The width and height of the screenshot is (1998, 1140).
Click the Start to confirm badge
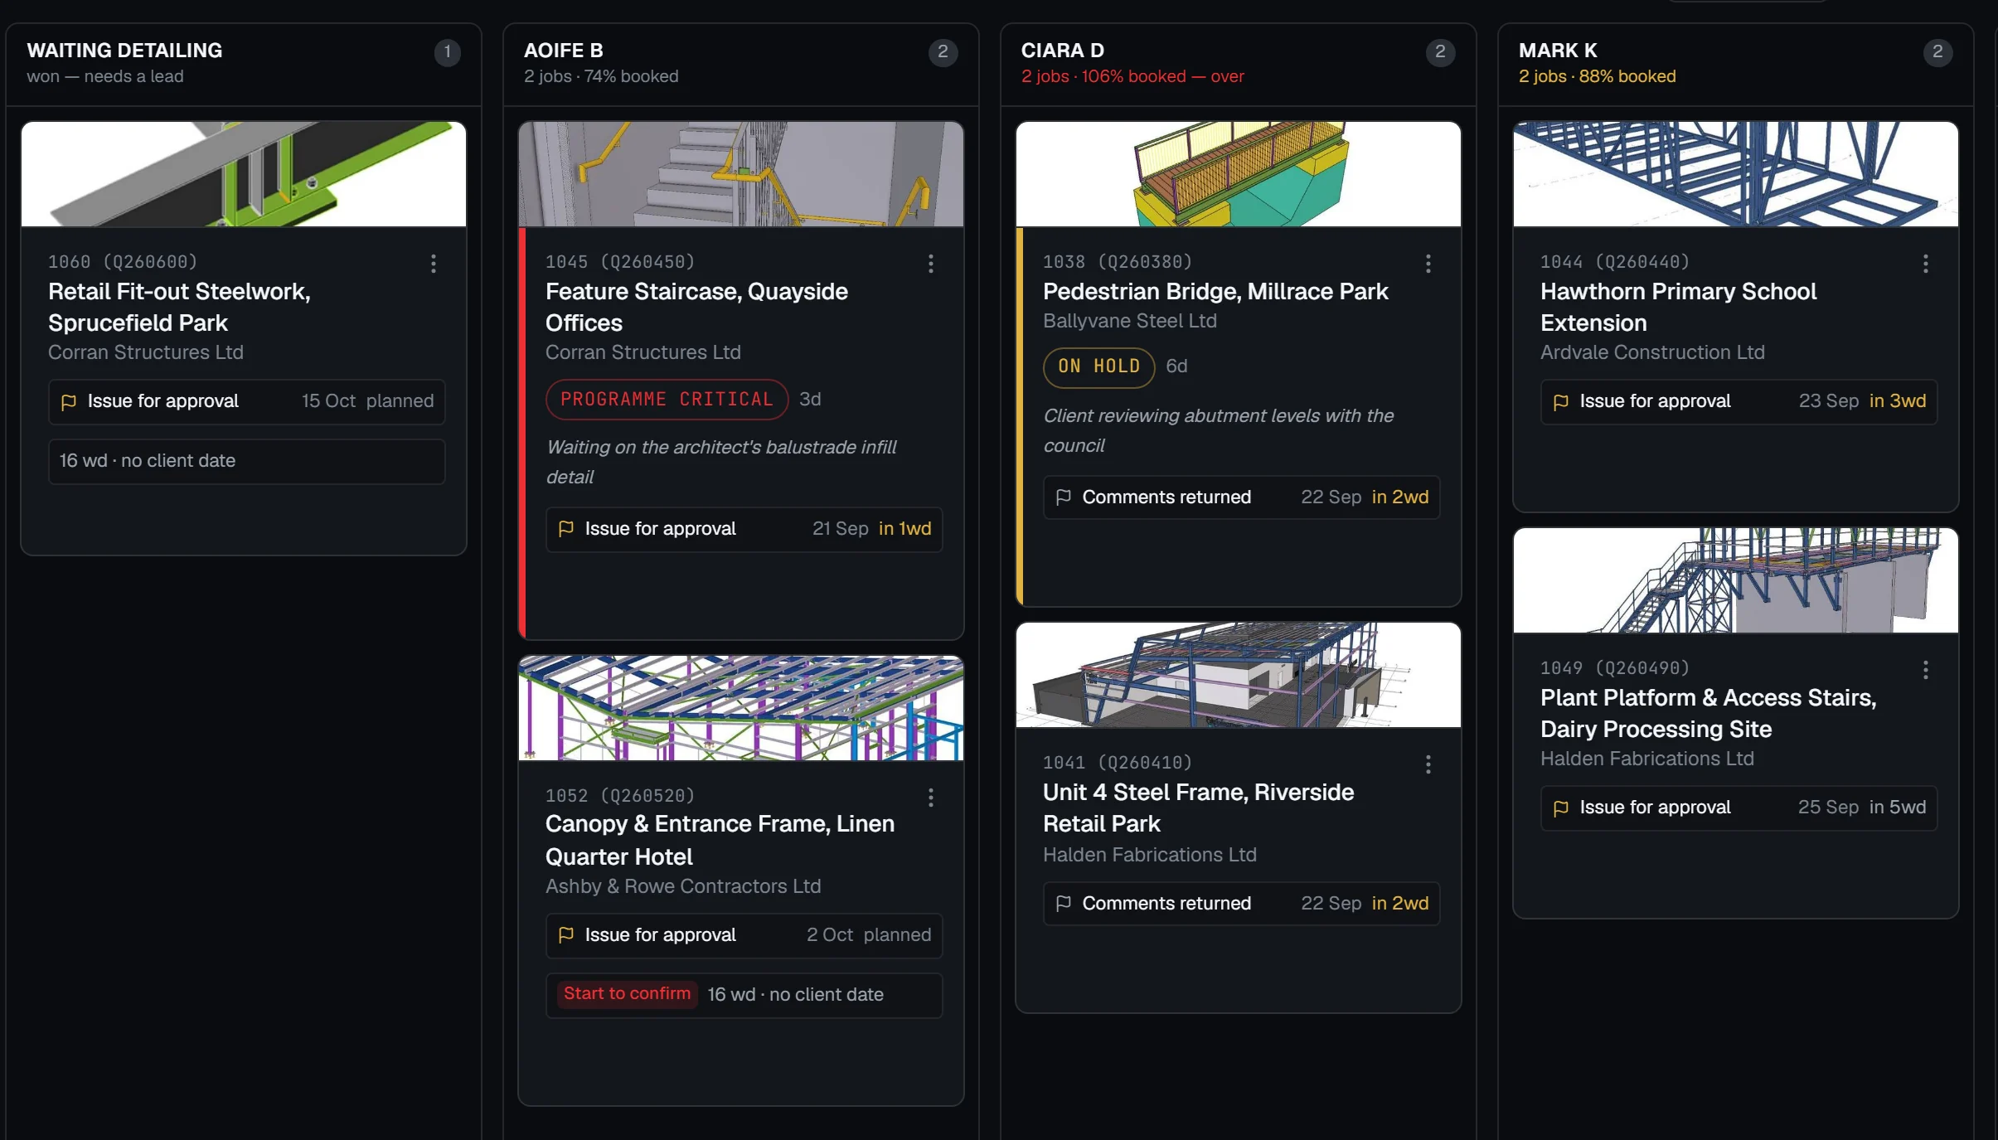point(627,994)
